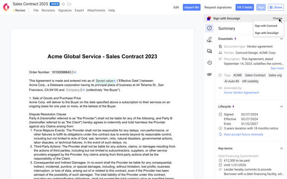
Task: Click the Vendor agreement document type value
Action: pos(260,47)
